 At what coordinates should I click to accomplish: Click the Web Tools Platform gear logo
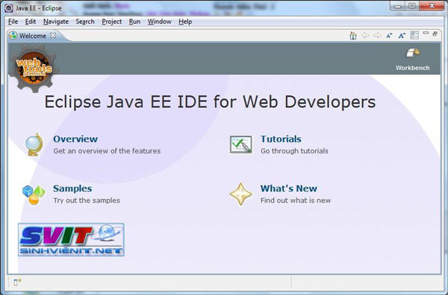34,69
